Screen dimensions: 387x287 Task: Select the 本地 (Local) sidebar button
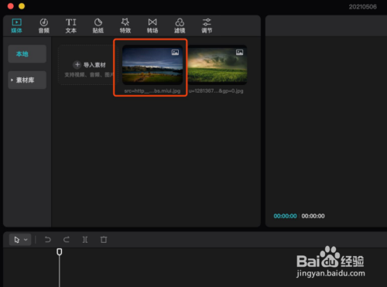pos(27,54)
